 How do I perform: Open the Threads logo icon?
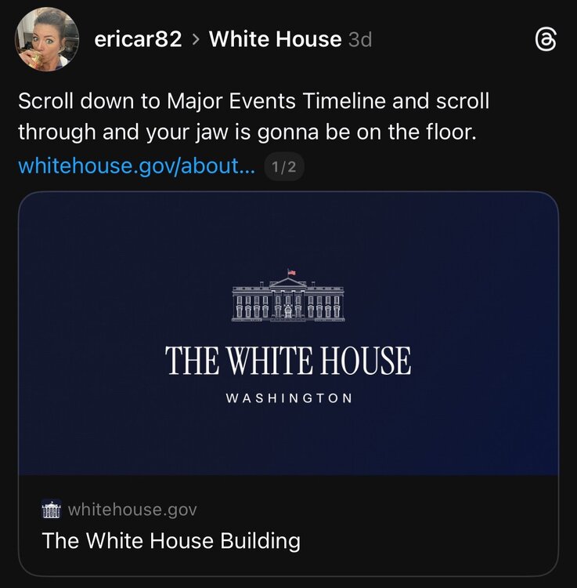click(x=546, y=40)
